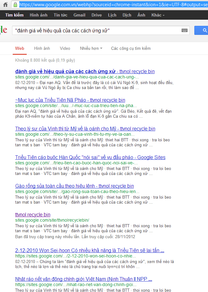
Task: Click green URL ending nhat-rao-riet-van-dong-chinh-gioi
Action: coord(76,285)
